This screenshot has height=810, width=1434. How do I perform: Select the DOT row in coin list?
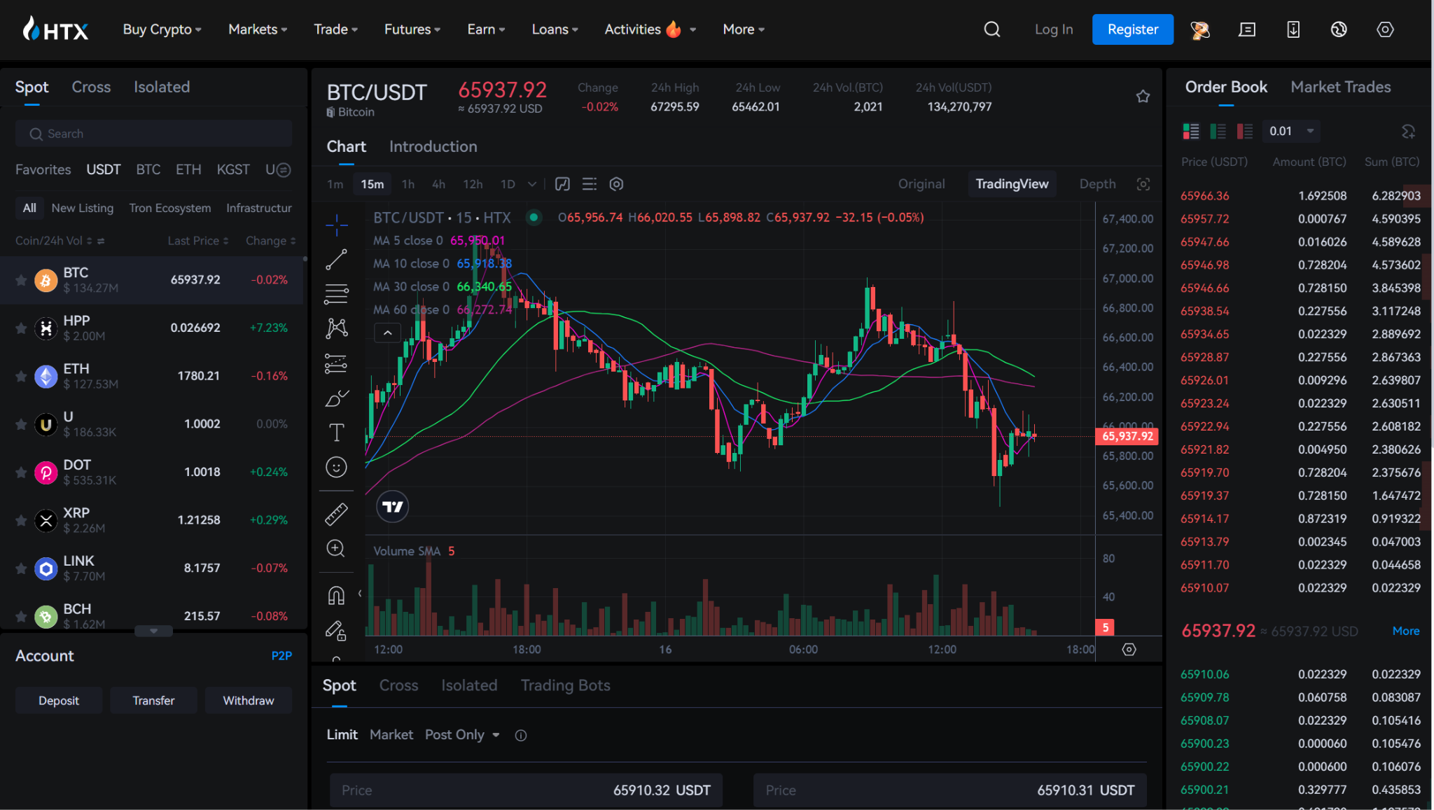pyautogui.click(x=152, y=472)
